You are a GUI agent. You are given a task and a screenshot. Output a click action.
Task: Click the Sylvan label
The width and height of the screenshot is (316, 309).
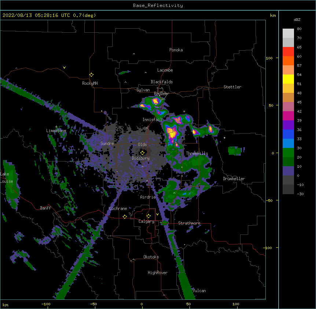pyautogui.click(x=143, y=90)
